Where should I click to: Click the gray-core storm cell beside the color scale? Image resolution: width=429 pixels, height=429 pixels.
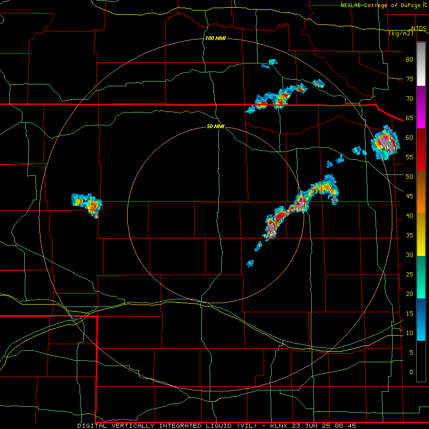pos(385,143)
